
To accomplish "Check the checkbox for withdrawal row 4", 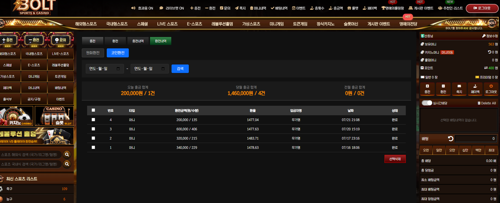I will coord(93,120).
